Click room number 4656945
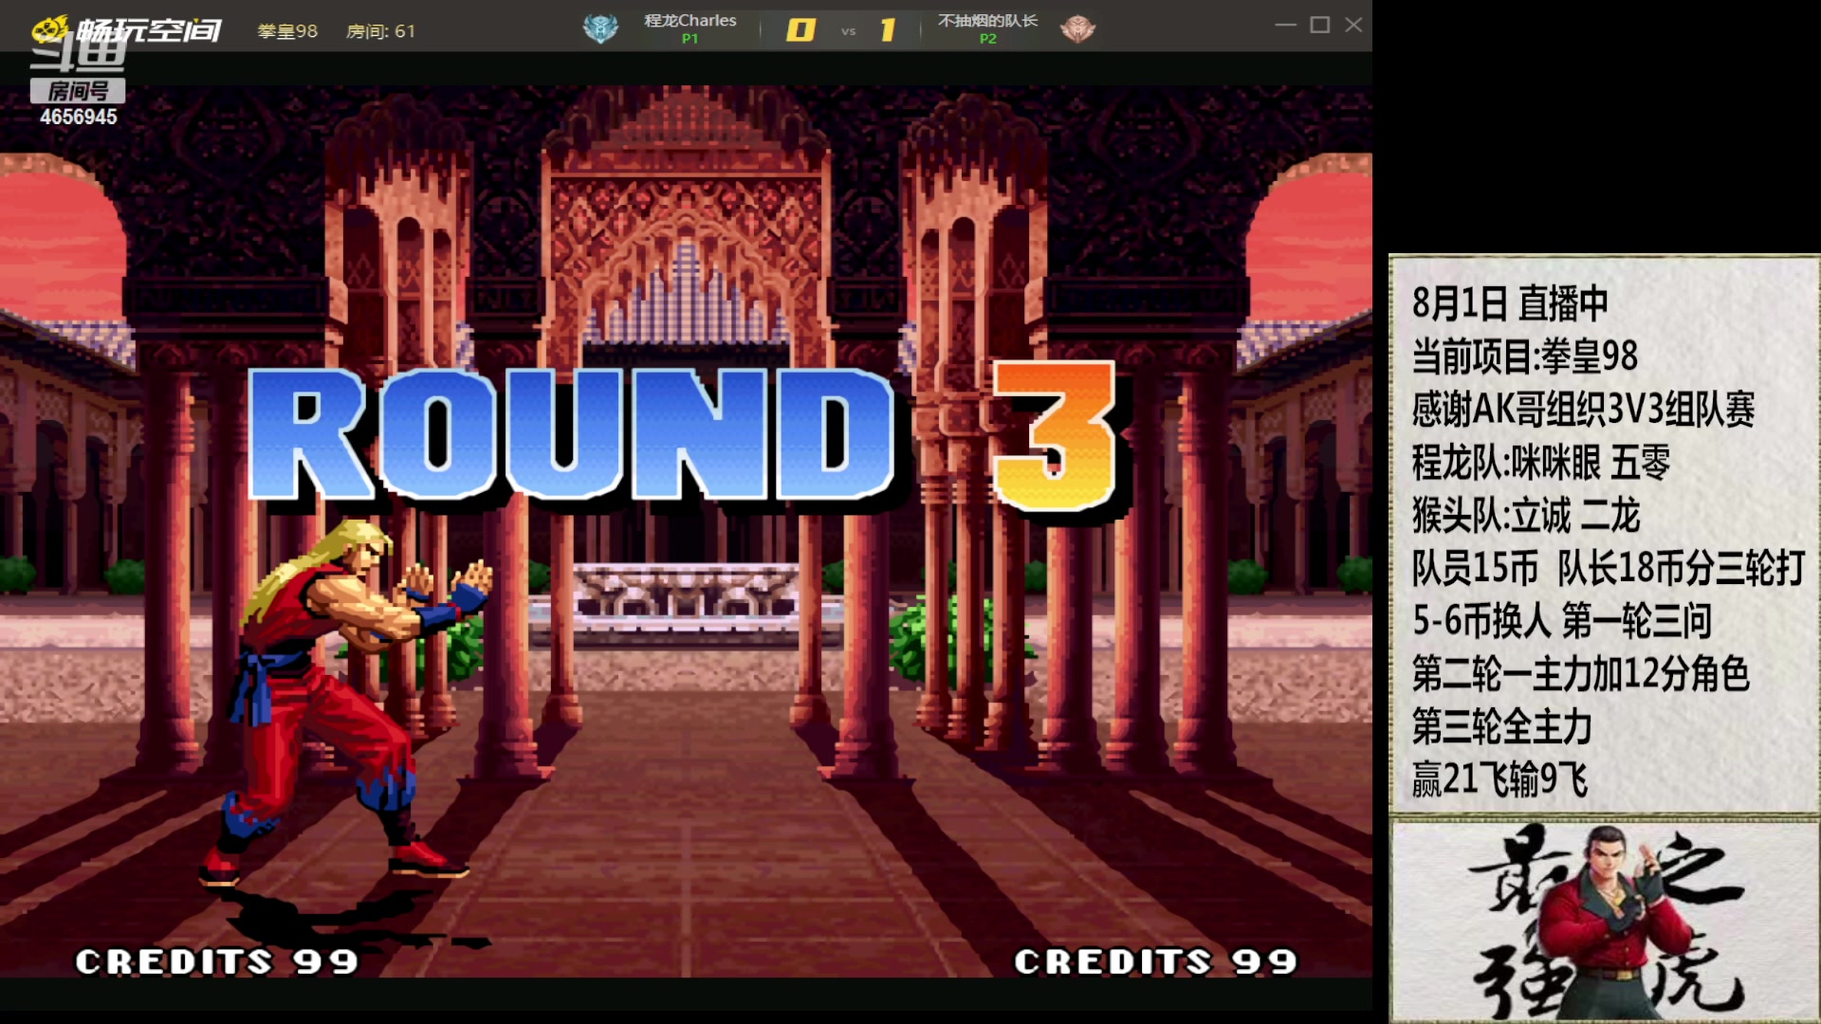1821x1024 pixels. pos(79,117)
